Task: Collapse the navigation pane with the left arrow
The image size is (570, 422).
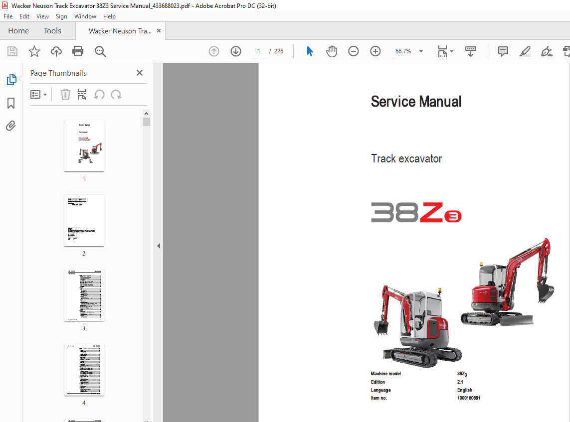Action: click(x=159, y=246)
